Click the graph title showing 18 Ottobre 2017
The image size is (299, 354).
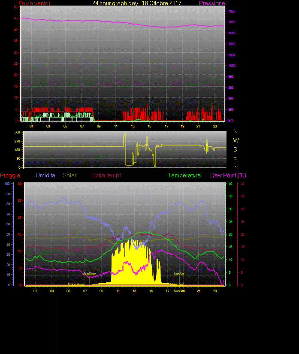137,3
